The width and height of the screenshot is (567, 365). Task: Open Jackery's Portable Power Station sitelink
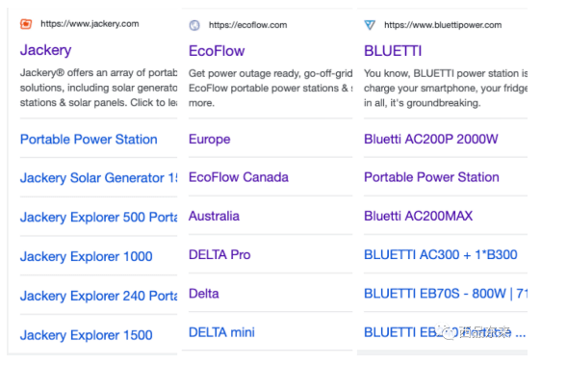coord(89,140)
